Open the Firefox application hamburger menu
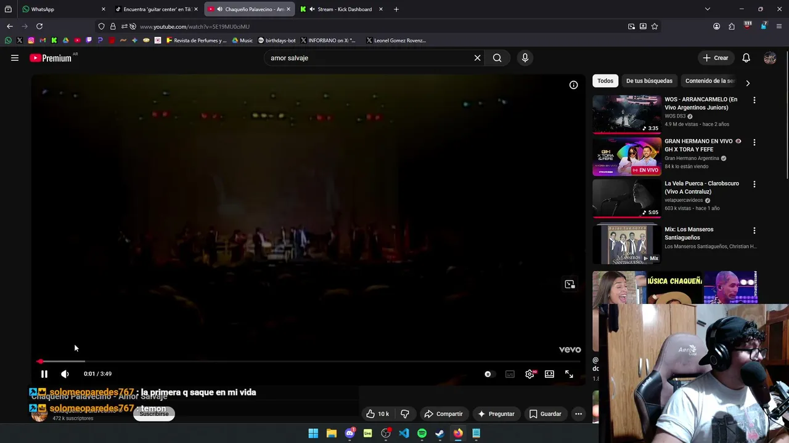Image resolution: width=789 pixels, height=443 pixels. [779, 26]
